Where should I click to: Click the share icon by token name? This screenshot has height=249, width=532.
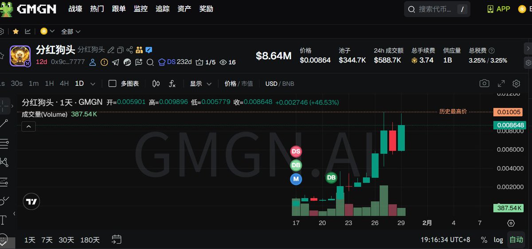pyautogui.click(x=129, y=50)
